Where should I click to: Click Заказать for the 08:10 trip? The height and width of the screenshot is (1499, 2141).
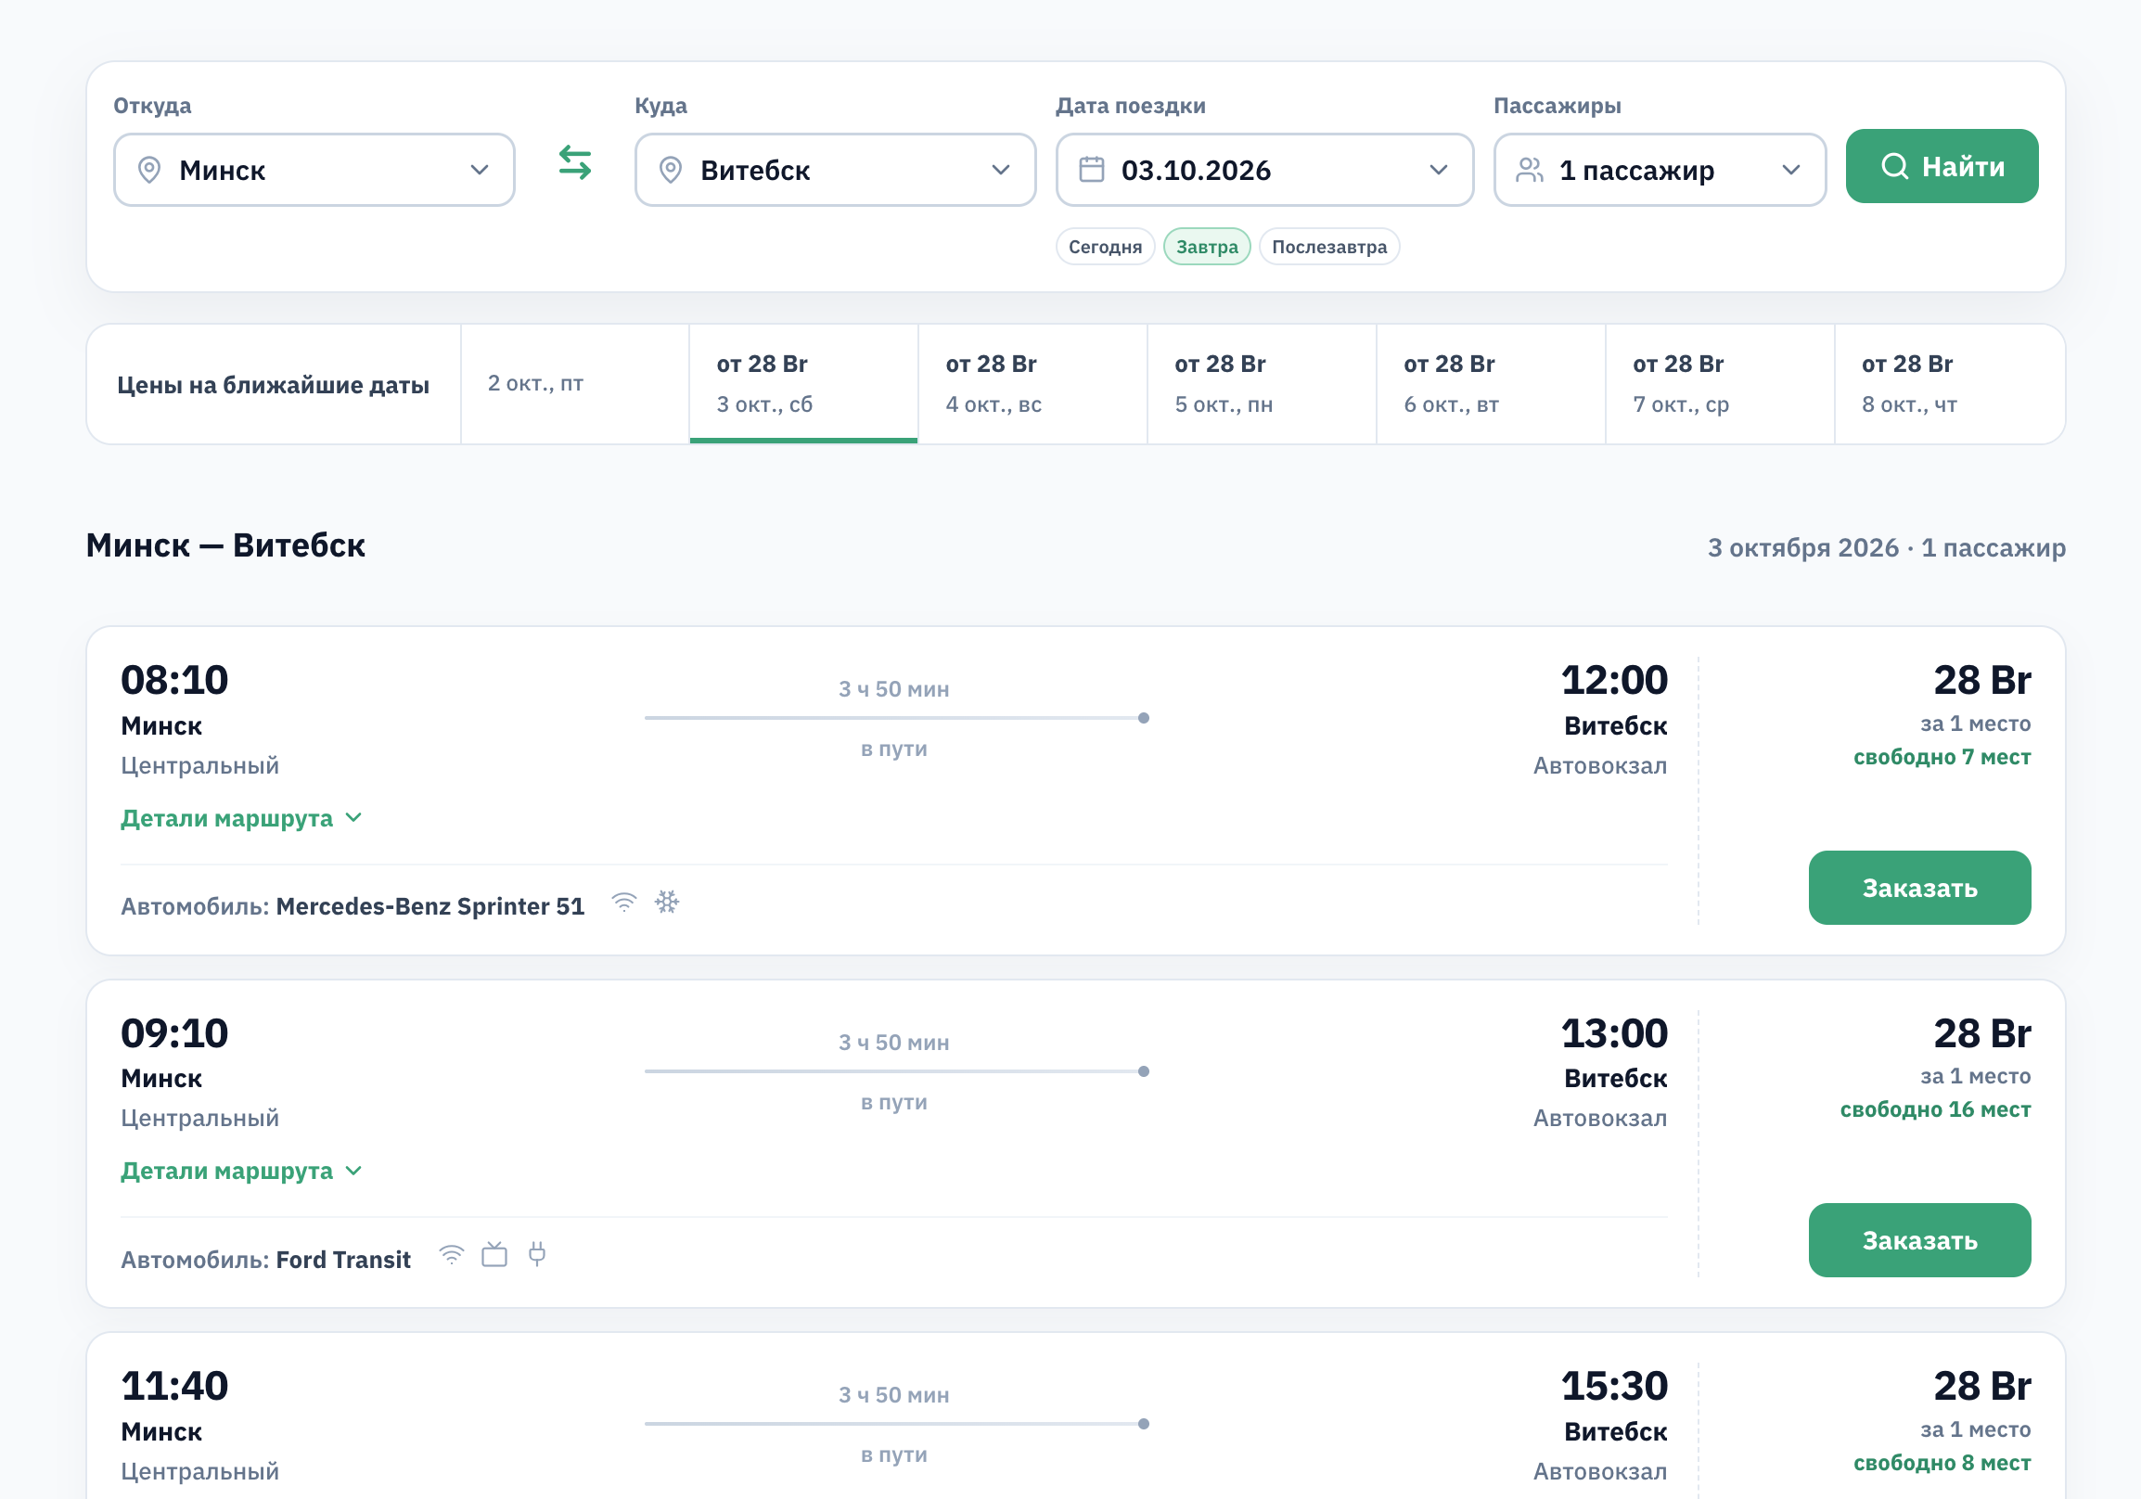1920,888
